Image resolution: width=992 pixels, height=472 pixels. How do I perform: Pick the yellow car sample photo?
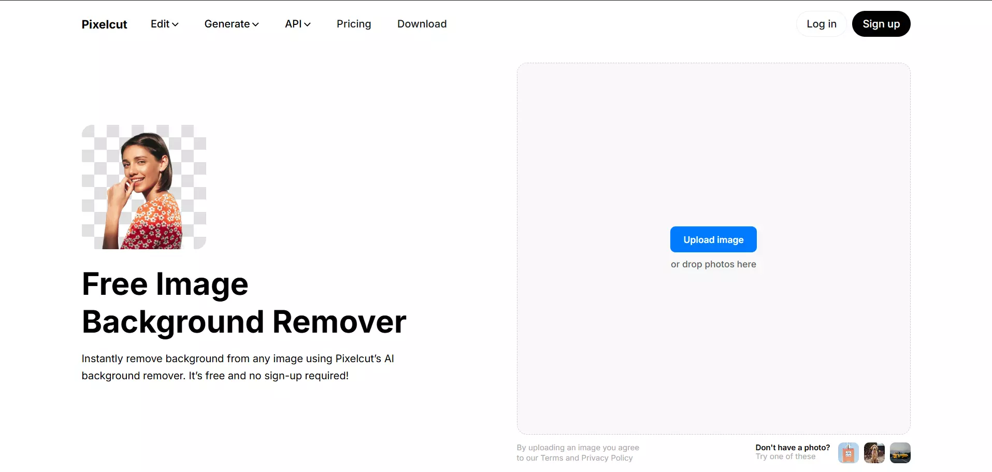point(900,453)
